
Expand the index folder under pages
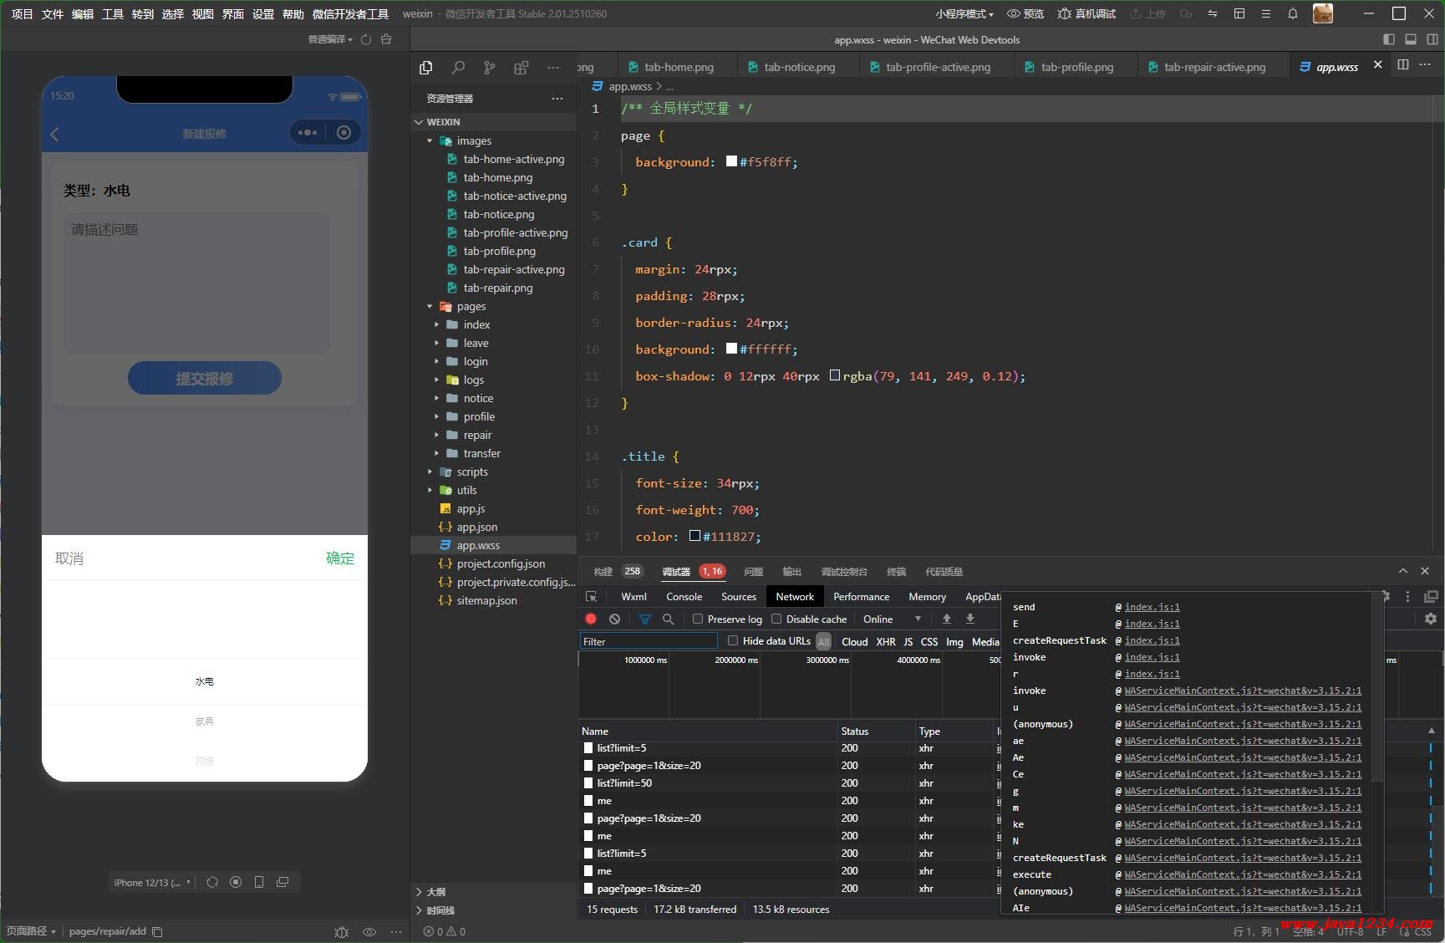click(x=476, y=324)
